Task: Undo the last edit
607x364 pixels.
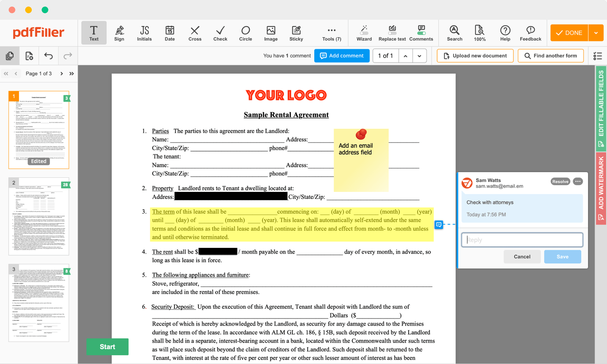Action: (48, 56)
